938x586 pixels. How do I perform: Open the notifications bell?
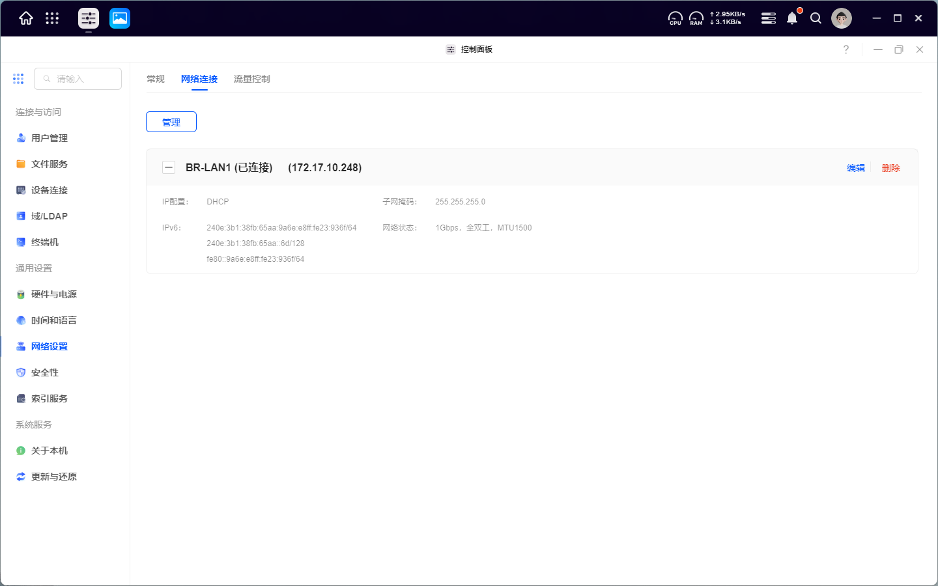pos(792,18)
